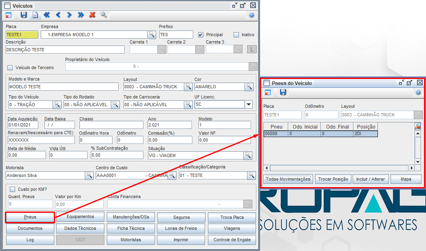The height and width of the screenshot is (251, 426).
Task: Expand the UF Licenc. dropdown
Action: [x=248, y=105]
